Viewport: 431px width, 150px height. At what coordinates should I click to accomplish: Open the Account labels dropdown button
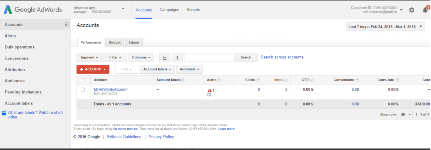coord(157,69)
